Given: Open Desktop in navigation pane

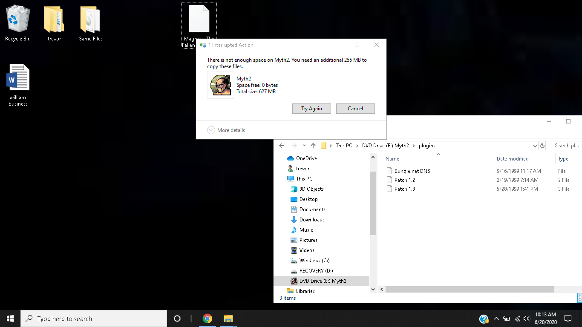Looking at the screenshot, I should click(x=304, y=199).
